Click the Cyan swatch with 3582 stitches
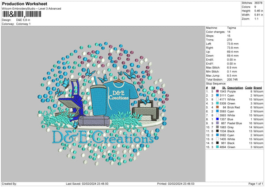The height and width of the screenshot is (187, 265). 217,135
